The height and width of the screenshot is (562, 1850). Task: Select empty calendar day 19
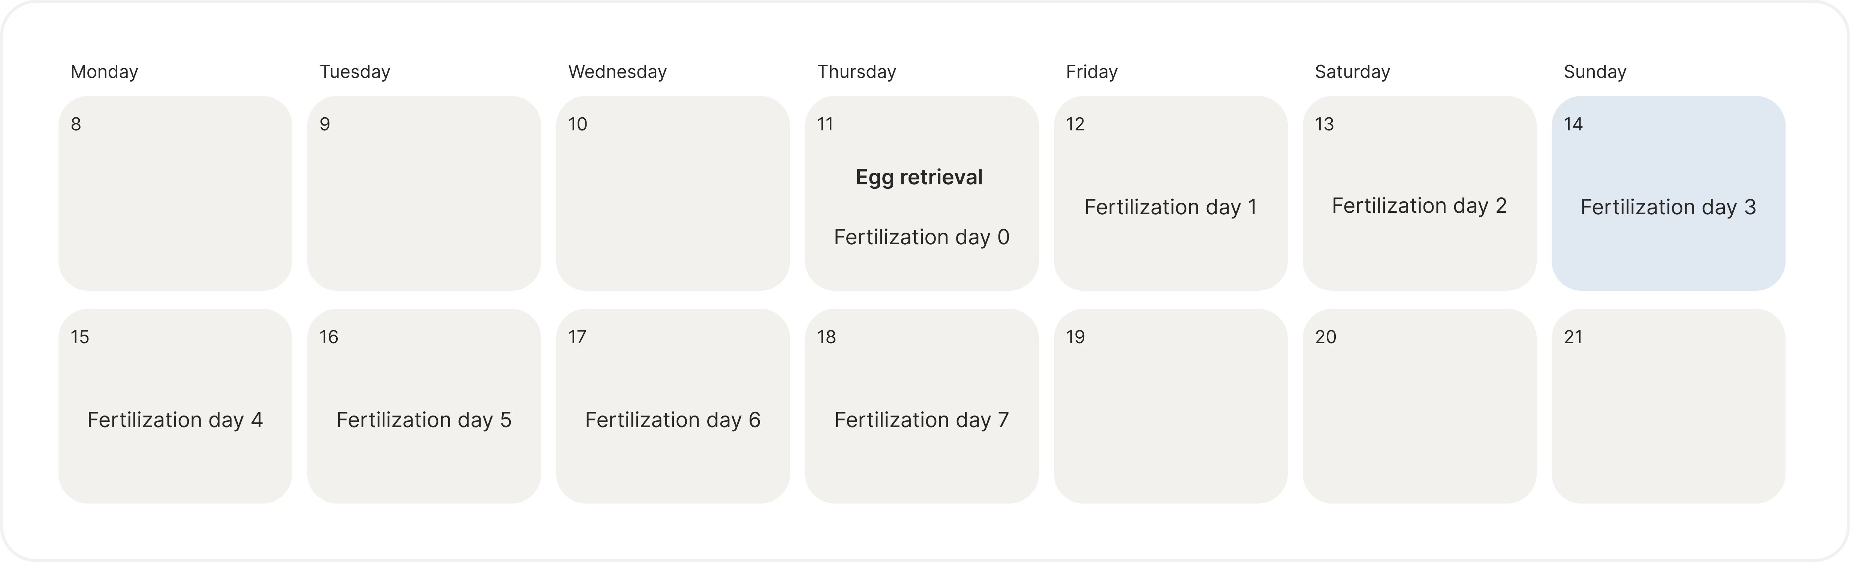[x=1170, y=405]
